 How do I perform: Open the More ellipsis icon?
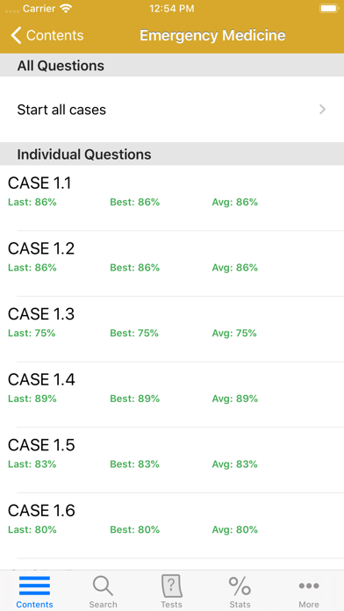(x=309, y=586)
